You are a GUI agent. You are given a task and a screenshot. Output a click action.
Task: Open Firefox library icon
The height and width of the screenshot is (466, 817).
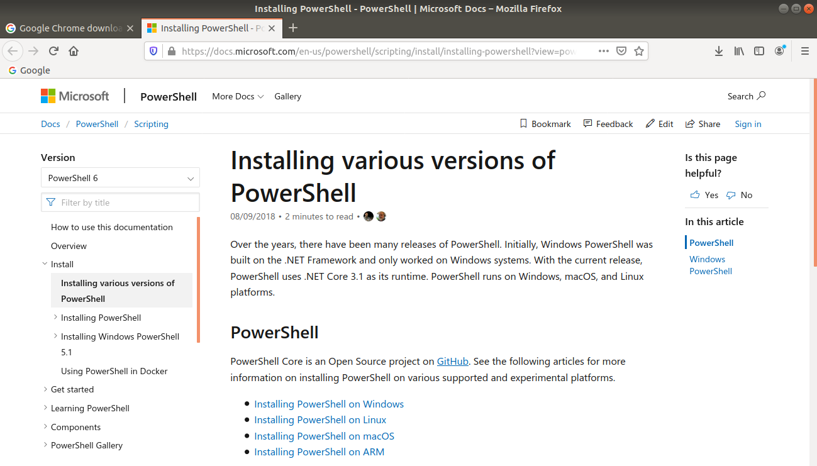739,51
